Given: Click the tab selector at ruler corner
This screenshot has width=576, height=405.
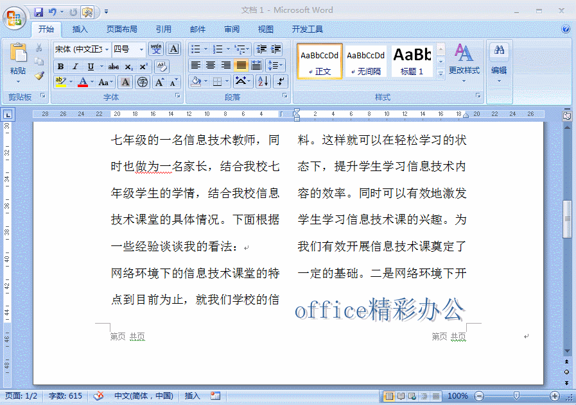Looking at the screenshot, I should 8,114.
